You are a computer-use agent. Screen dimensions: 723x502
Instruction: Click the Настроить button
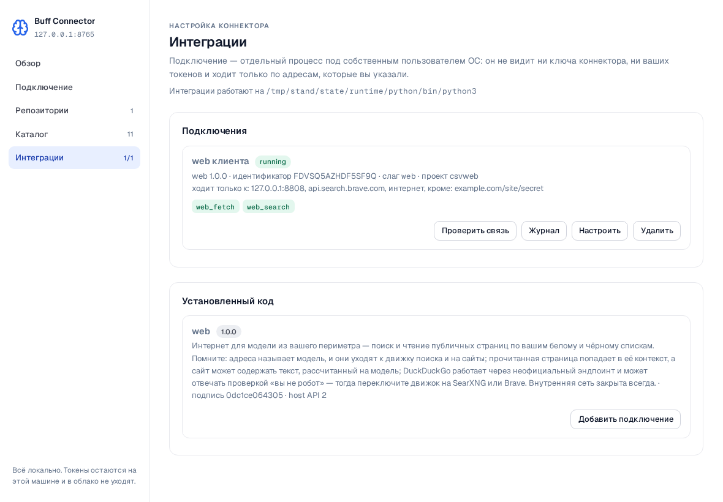pyautogui.click(x=599, y=231)
